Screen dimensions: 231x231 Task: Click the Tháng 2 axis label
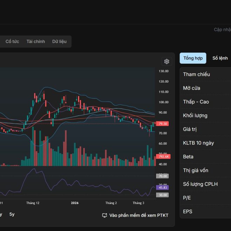(x=111, y=203)
